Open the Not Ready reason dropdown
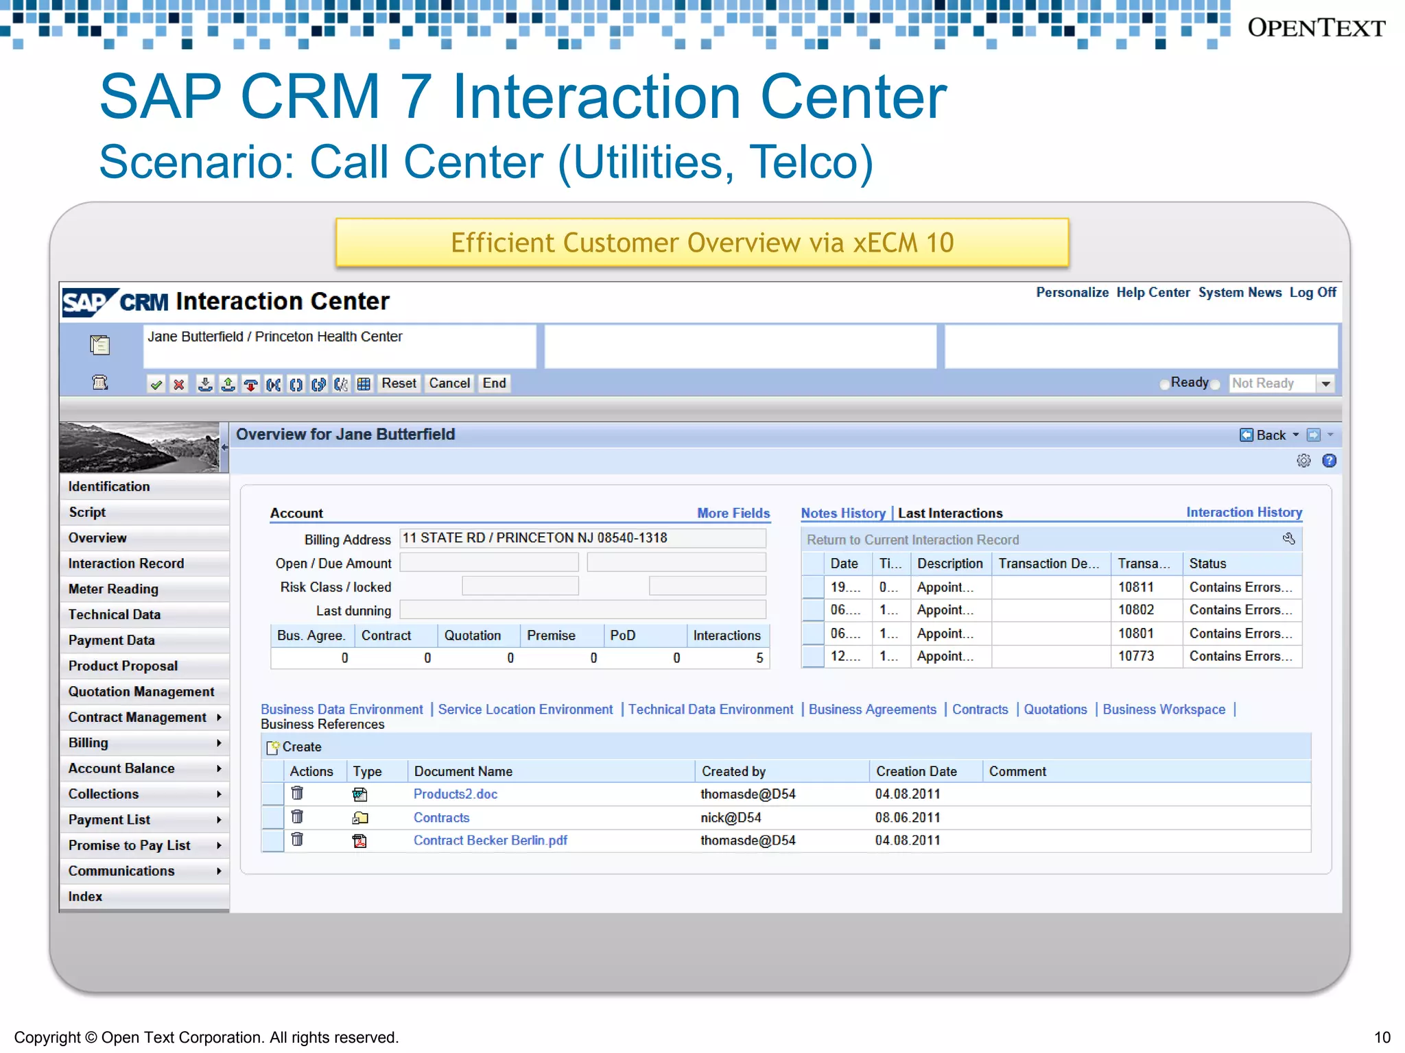1405x1053 pixels. (1325, 384)
